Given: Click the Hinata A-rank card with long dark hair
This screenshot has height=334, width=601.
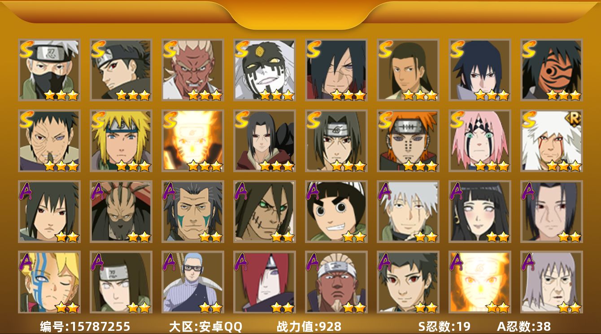Looking at the screenshot, I should click(479, 212).
